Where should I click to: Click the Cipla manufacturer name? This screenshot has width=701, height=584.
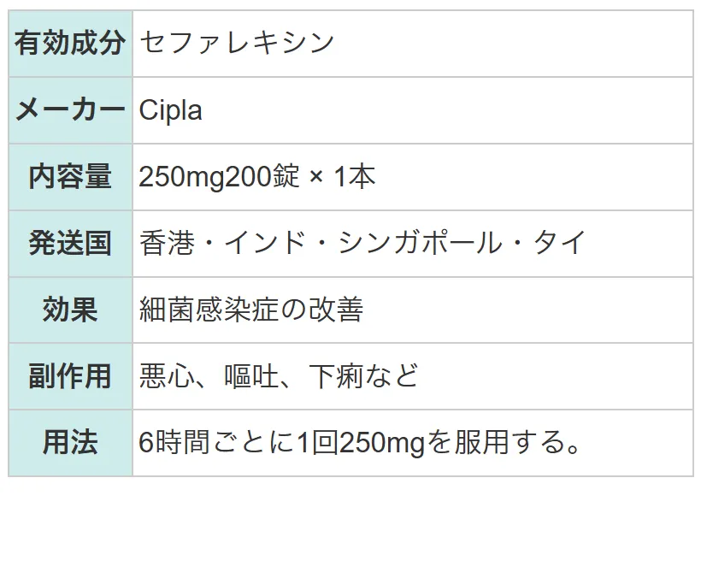[x=170, y=110]
